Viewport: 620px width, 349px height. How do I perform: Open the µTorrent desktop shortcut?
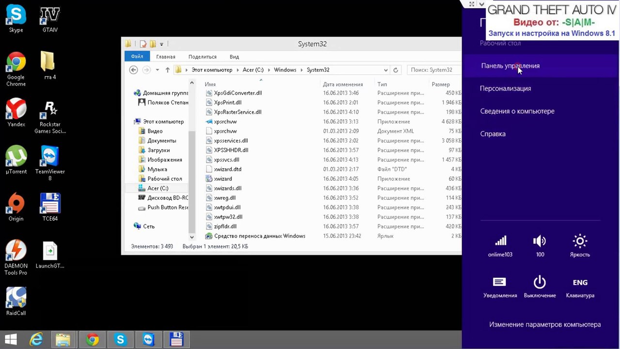16,160
